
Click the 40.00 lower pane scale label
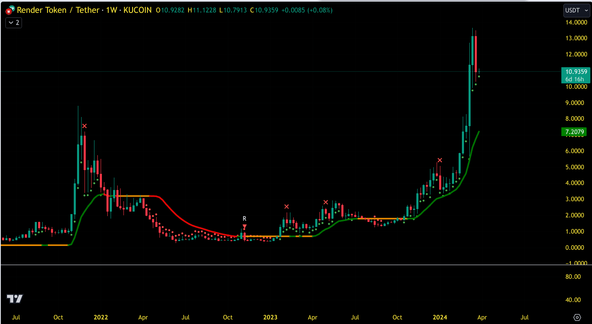[573, 300]
